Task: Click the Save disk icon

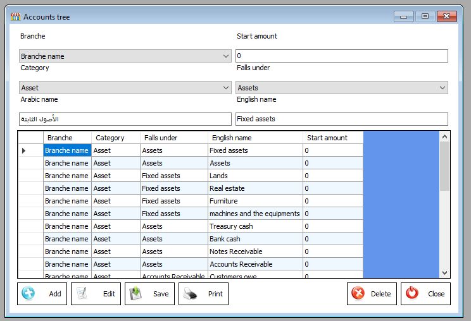Action: click(x=135, y=293)
